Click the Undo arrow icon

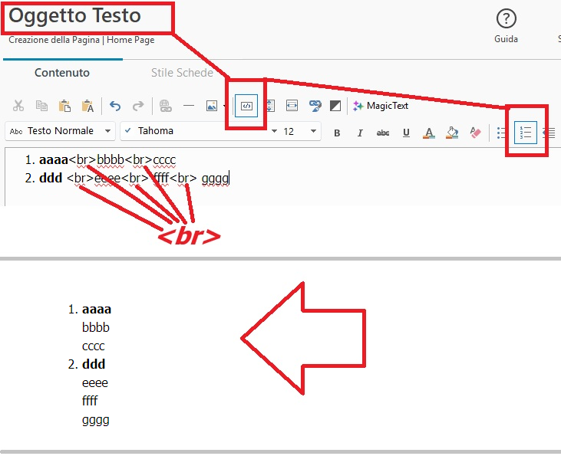point(115,106)
